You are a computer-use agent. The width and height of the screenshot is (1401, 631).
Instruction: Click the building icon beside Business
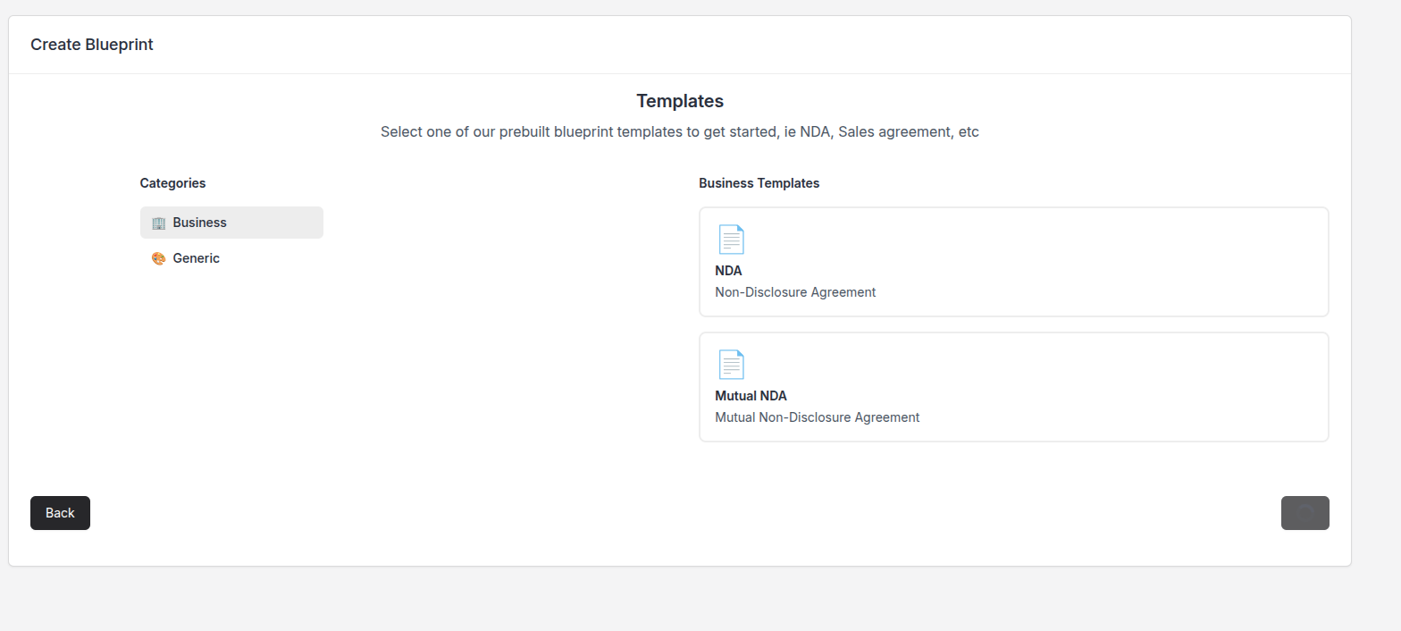pos(158,223)
